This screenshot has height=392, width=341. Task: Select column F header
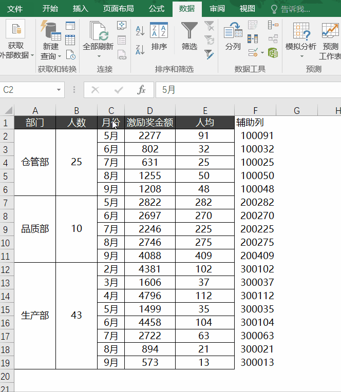255,110
